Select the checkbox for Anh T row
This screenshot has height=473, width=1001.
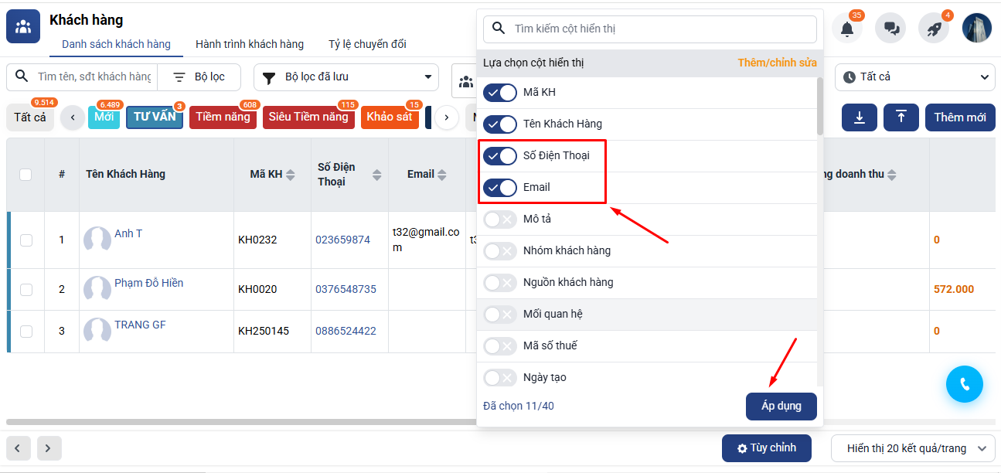coord(26,240)
